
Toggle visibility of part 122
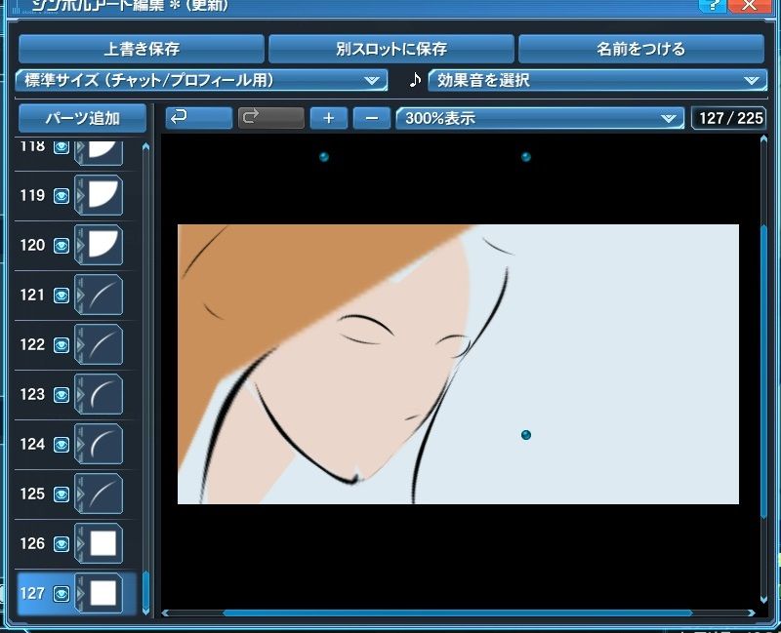[60, 344]
